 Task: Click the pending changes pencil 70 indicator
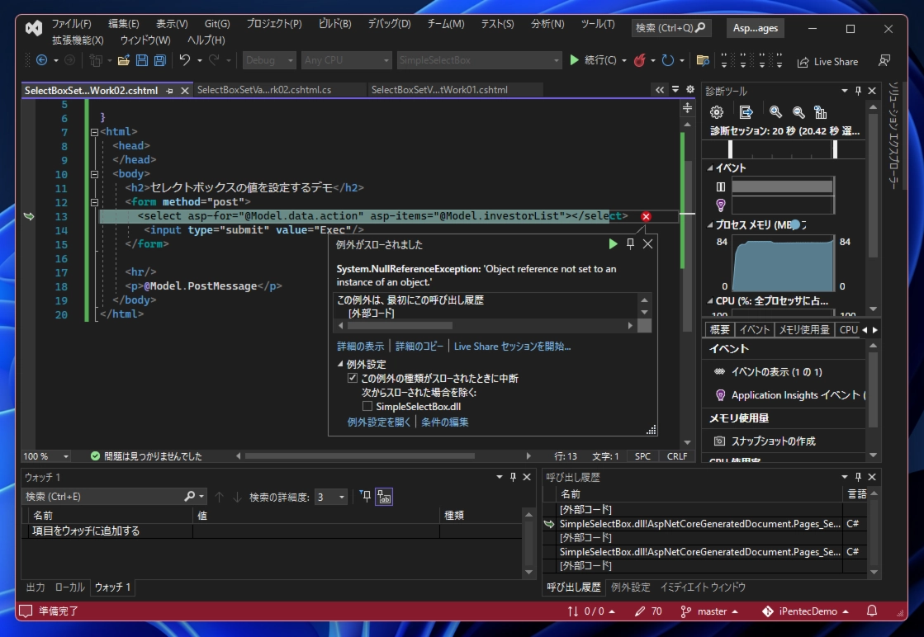[x=648, y=611]
